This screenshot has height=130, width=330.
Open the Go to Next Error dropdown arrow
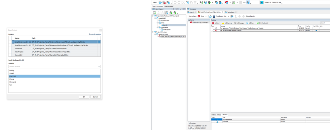206,16
